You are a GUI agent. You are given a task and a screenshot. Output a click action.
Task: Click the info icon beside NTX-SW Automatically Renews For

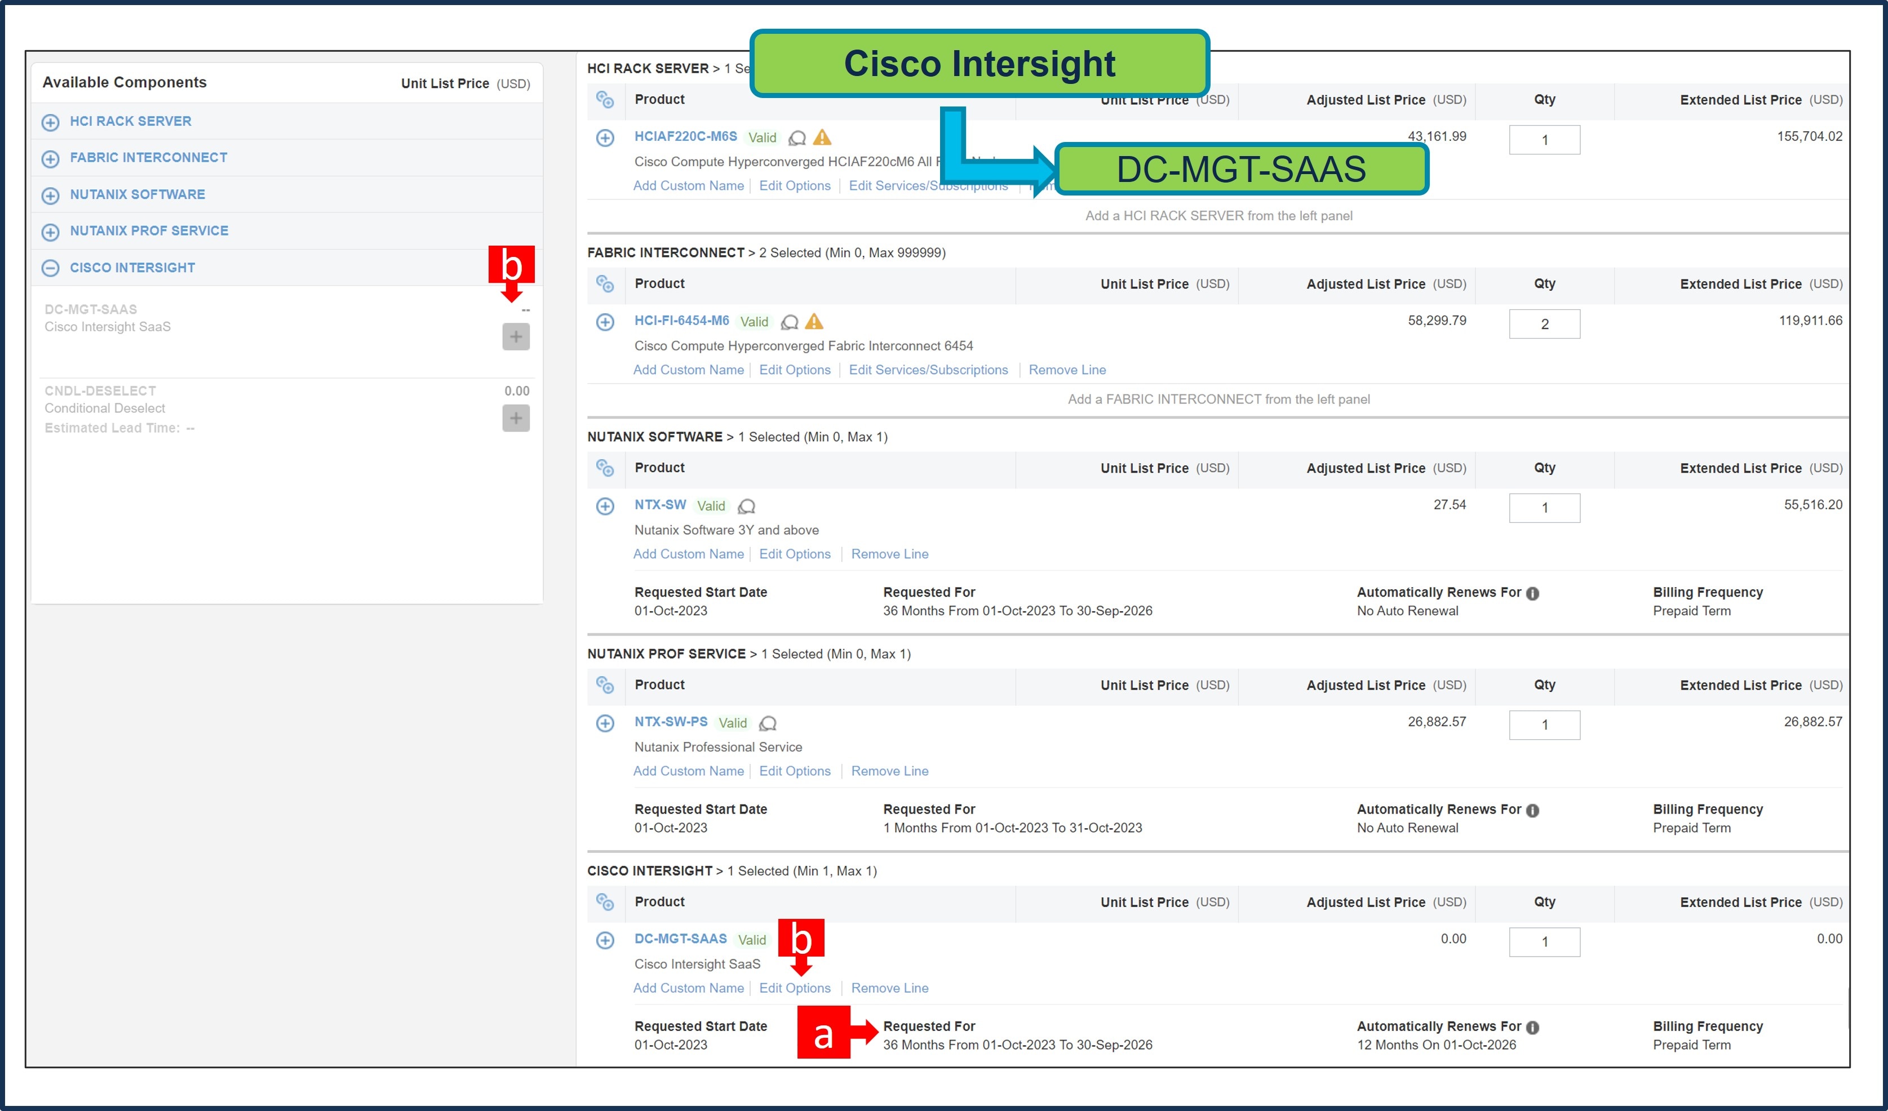tap(1533, 593)
